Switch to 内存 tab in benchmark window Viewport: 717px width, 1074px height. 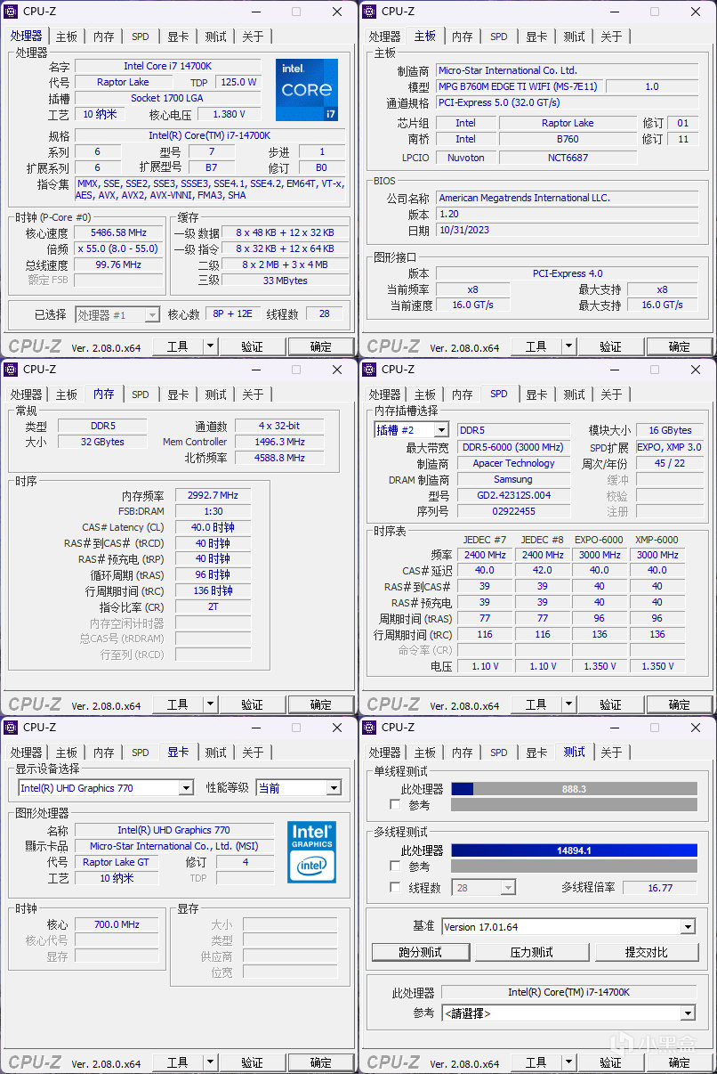tap(462, 753)
